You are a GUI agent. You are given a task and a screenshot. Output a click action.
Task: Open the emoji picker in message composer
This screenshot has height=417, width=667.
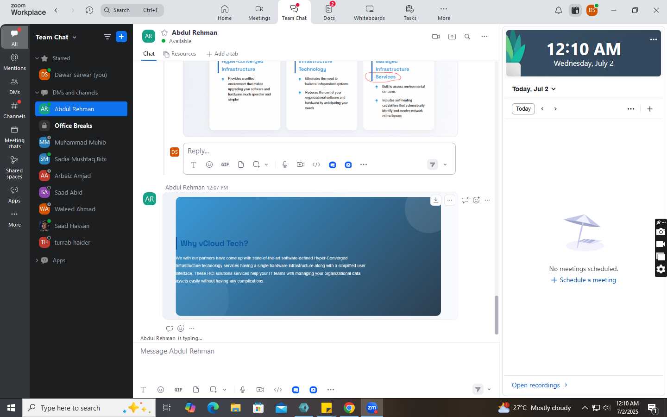(161, 390)
